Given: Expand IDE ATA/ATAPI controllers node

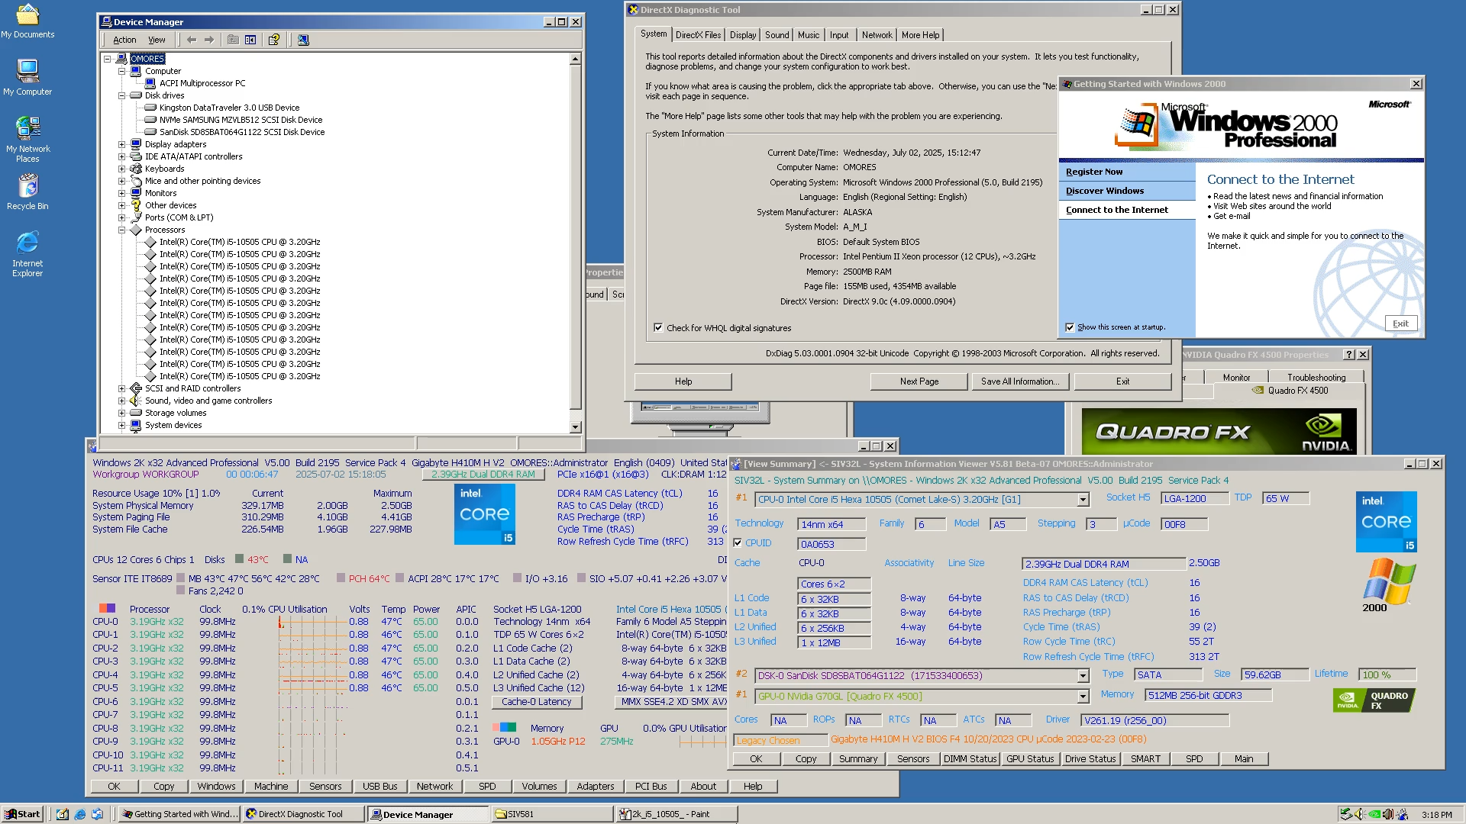Looking at the screenshot, I should (121, 156).
